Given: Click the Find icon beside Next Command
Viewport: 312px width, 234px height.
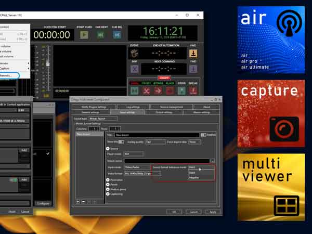Looking at the screenshot, I should (x=193, y=69).
